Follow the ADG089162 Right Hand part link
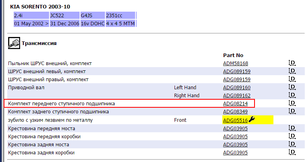The image size is (308, 162). click(x=237, y=96)
